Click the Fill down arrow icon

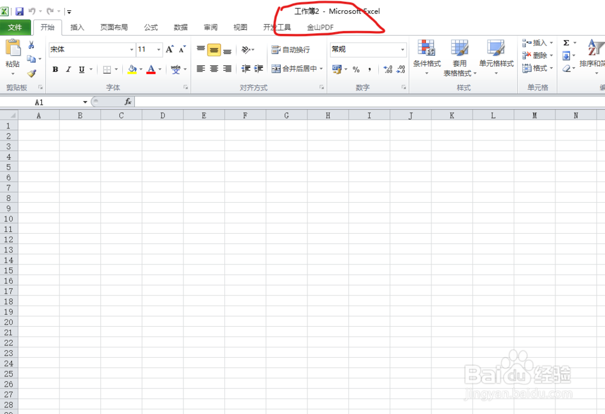coord(566,56)
